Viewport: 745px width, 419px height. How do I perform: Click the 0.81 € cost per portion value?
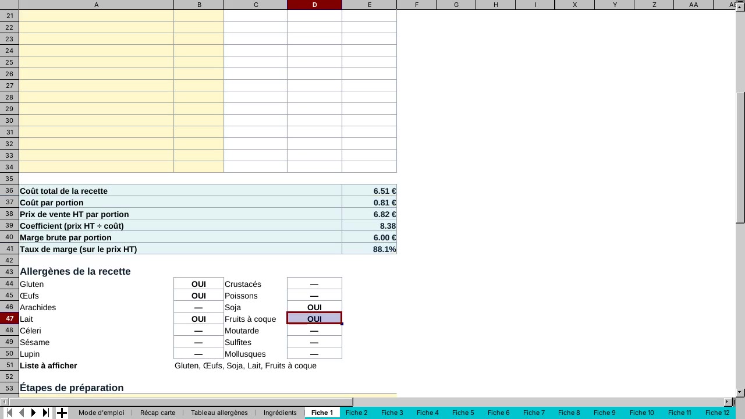(369, 203)
